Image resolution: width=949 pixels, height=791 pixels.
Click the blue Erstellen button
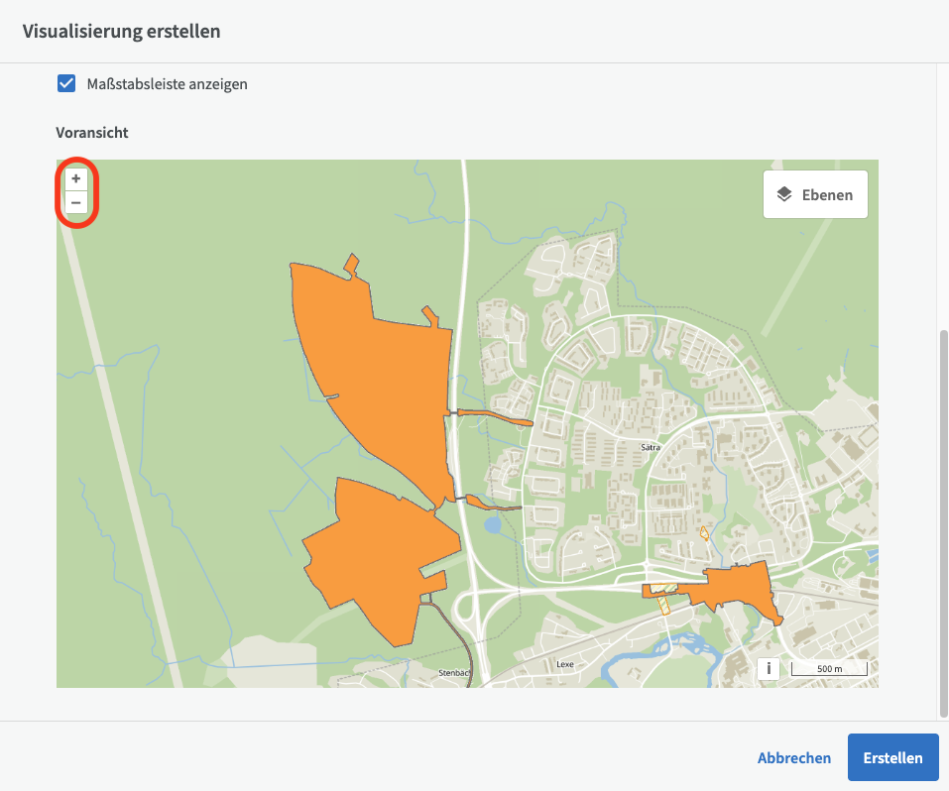click(x=892, y=758)
